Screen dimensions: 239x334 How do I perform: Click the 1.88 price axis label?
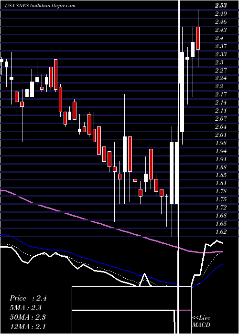point(221,167)
